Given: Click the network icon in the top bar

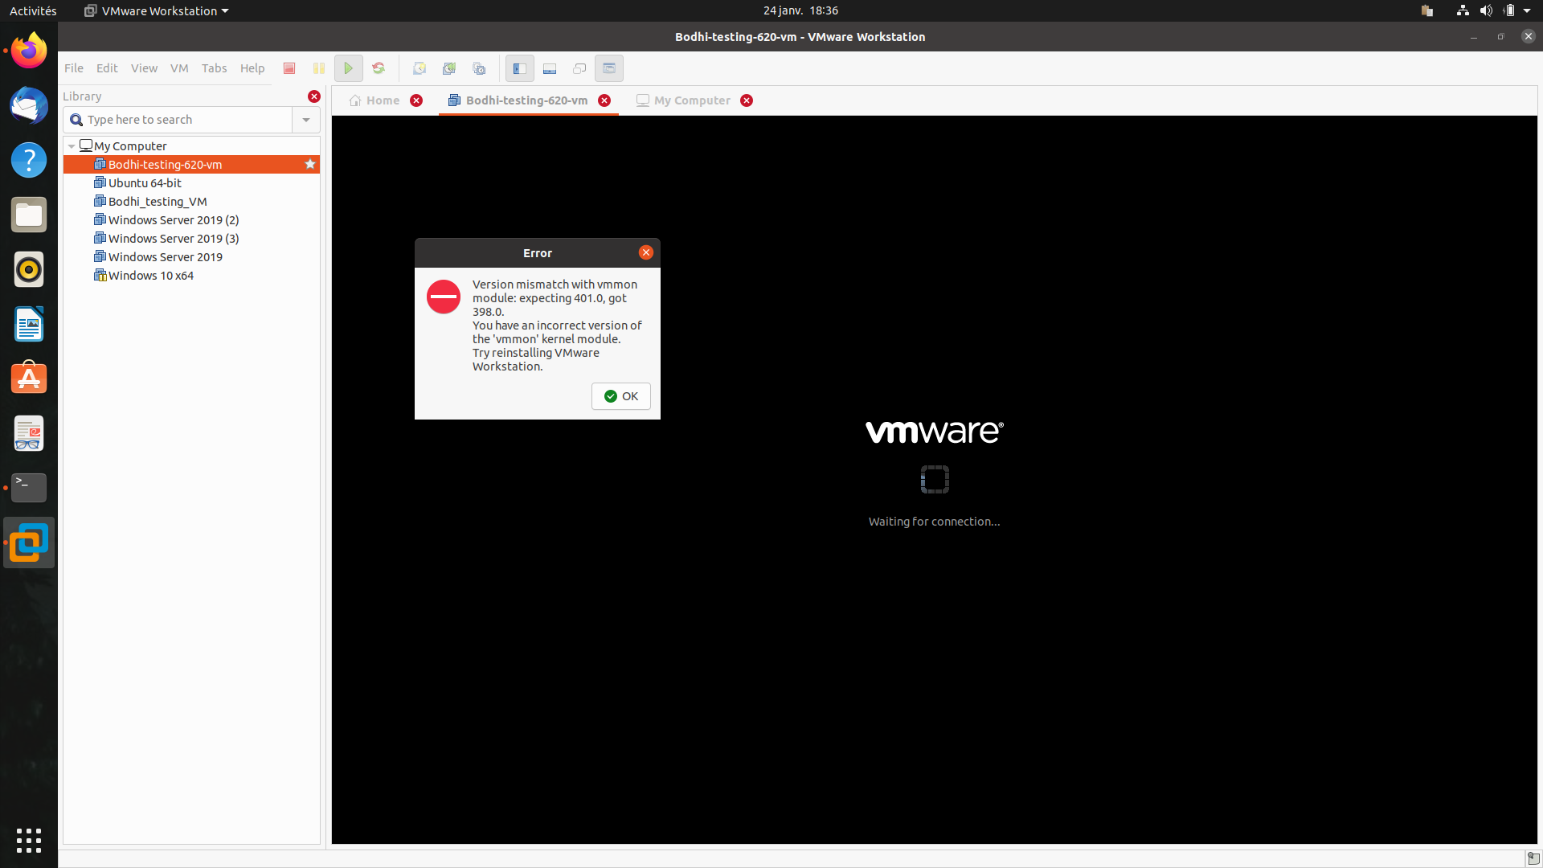Looking at the screenshot, I should tap(1463, 10).
